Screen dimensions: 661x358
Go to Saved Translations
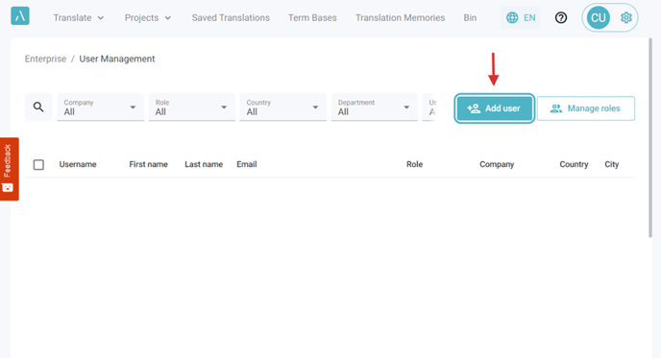[x=231, y=17]
